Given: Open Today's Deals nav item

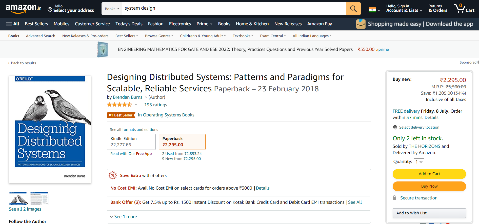Looking at the screenshot, I should (129, 24).
